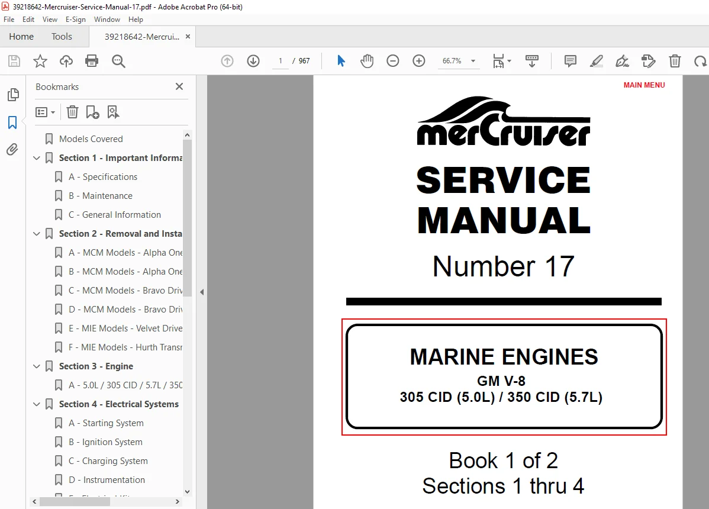Open A - Starting System bookmark

[106, 423]
